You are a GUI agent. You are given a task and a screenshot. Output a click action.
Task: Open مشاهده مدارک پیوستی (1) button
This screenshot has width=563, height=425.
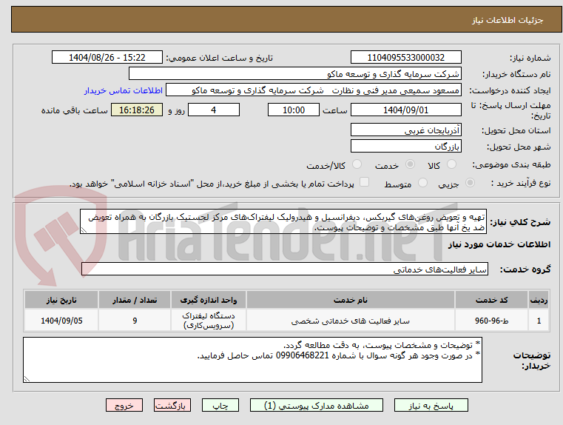point(317,405)
